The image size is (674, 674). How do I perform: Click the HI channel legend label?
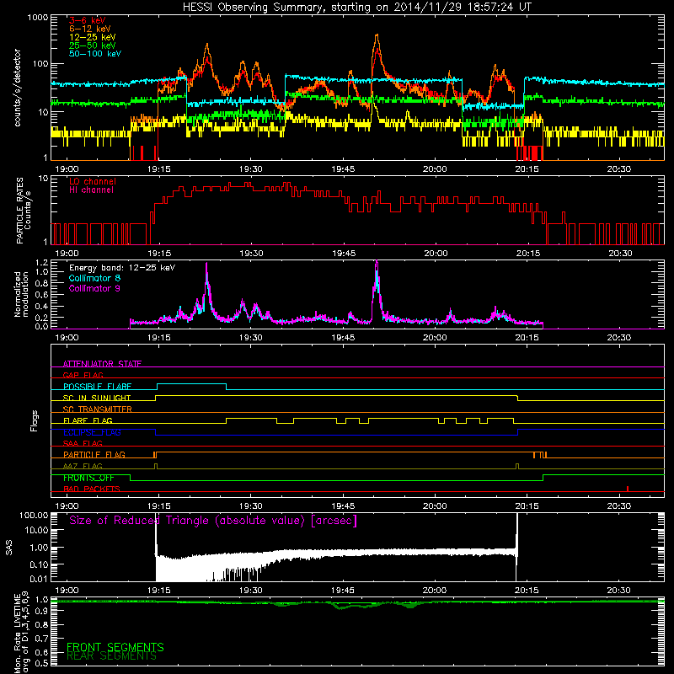tap(91, 190)
